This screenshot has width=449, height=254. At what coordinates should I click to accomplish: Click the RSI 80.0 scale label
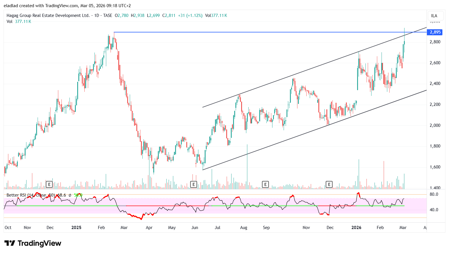[x=434, y=194]
